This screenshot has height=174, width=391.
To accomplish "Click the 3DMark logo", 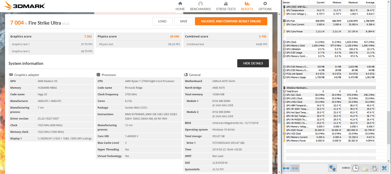I will tap(25, 6).
